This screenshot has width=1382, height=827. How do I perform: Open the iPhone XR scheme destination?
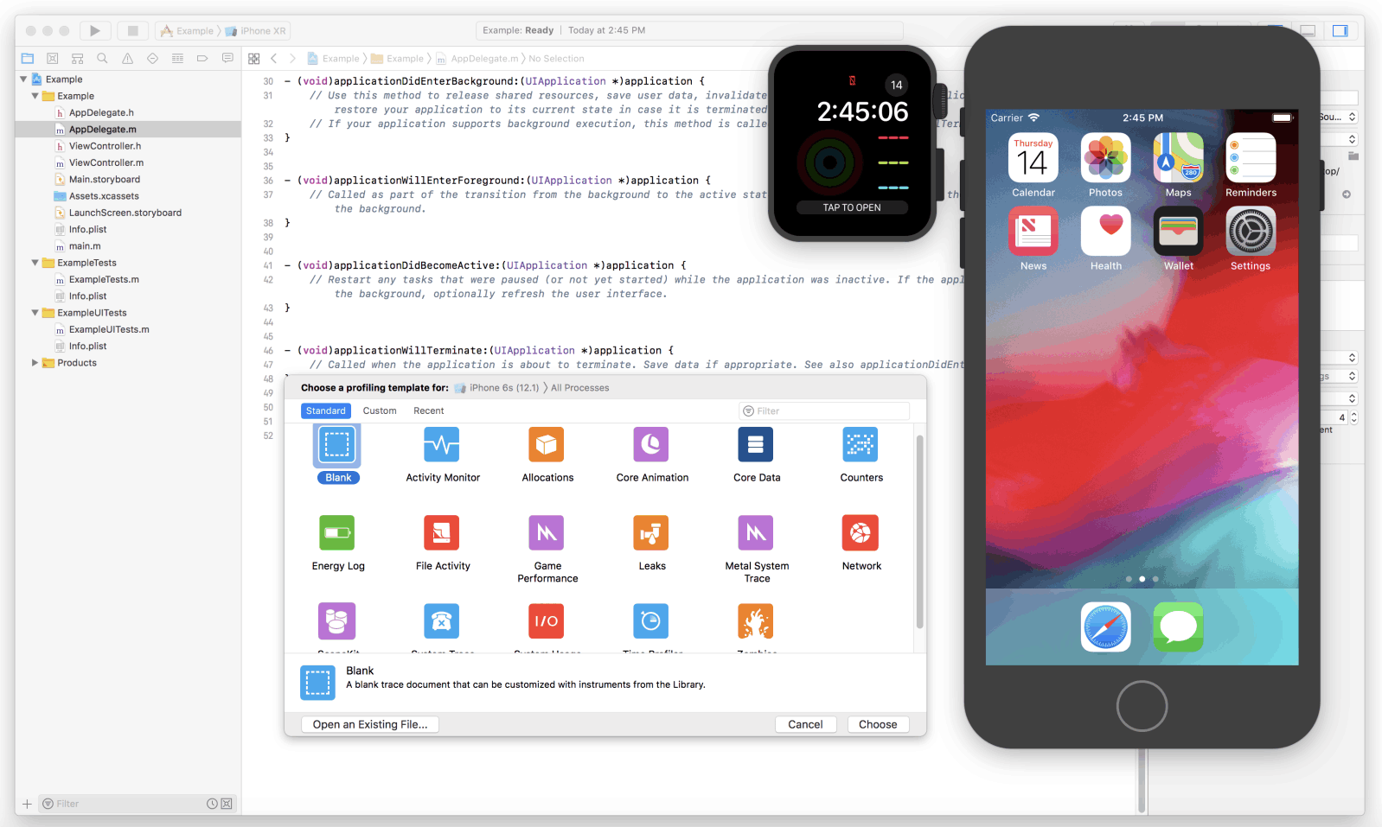(256, 31)
